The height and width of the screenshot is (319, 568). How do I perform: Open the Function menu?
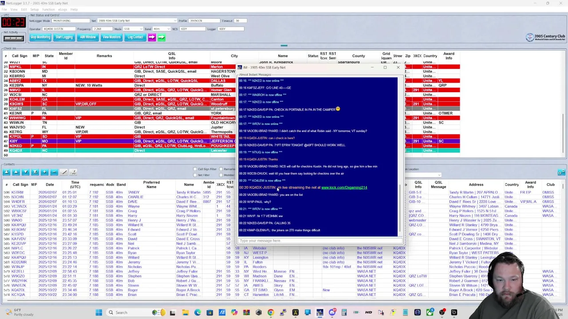pyautogui.click(x=48, y=9)
